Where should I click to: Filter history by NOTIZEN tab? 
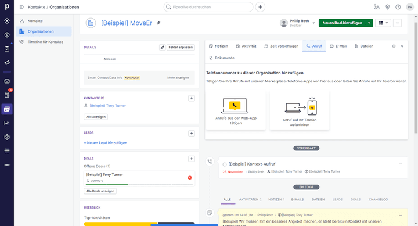[276, 200]
